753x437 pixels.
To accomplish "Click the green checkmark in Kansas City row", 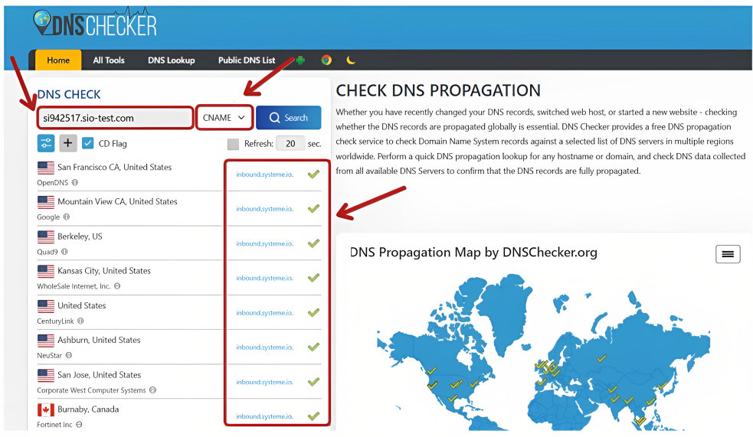I will coord(313,278).
